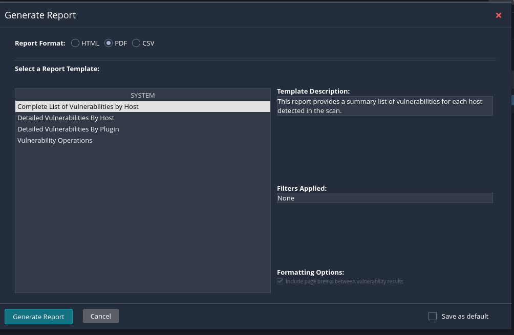Click the Report Format label
This screenshot has width=514, height=335.
[x=40, y=43]
